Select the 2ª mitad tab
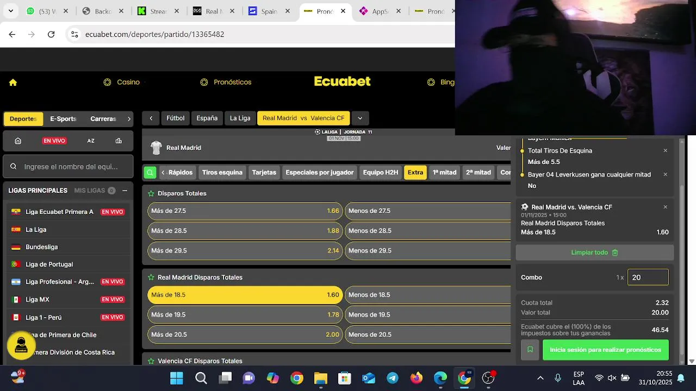Viewport: 696px width, 391px height. (478, 173)
